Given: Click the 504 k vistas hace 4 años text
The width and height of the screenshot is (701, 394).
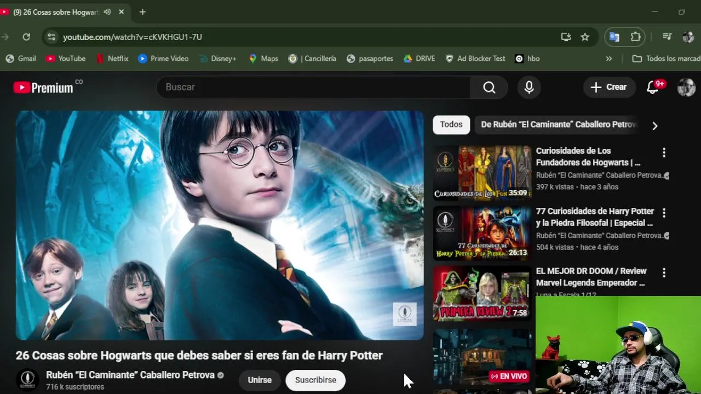Looking at the screenshot, I should [577, 247].
